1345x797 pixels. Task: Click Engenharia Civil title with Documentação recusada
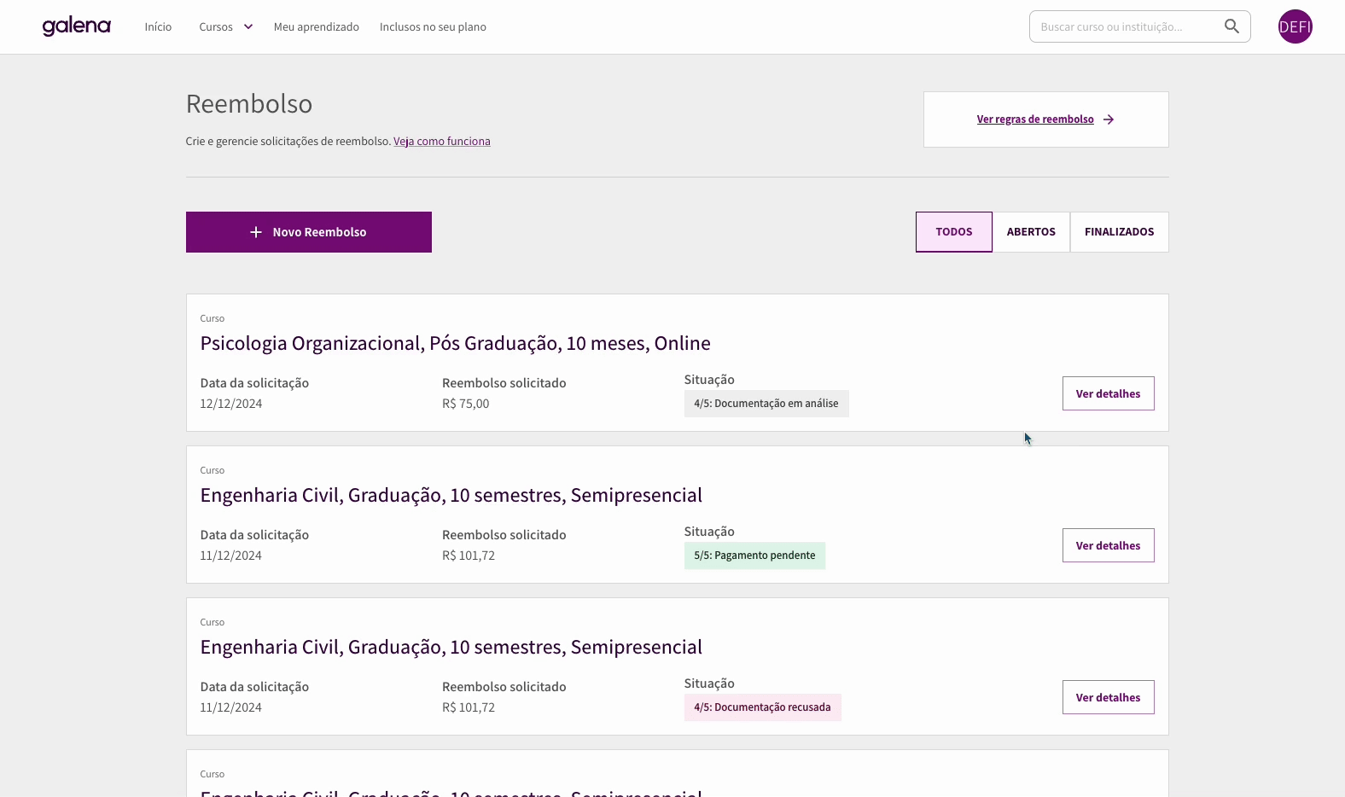[x=451, y=647]
